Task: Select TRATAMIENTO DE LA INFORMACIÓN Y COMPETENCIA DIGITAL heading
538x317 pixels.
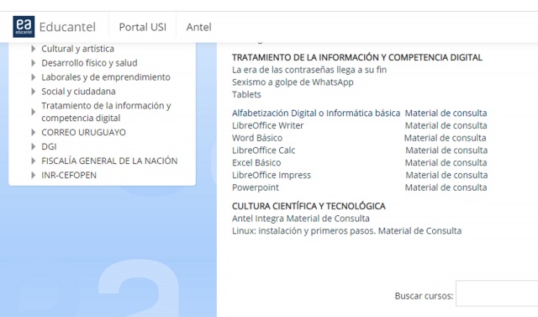Action: 356,57
